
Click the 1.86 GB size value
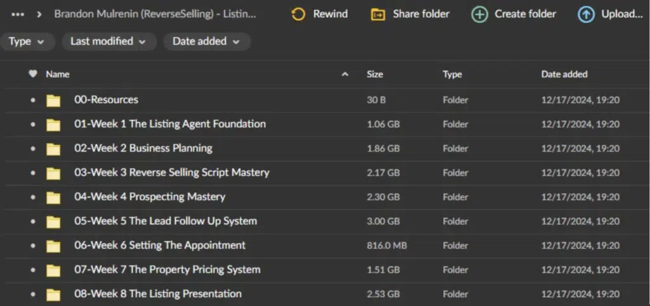click(383, 149)
